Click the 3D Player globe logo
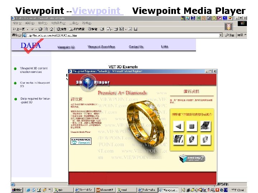 click(88, 82)
